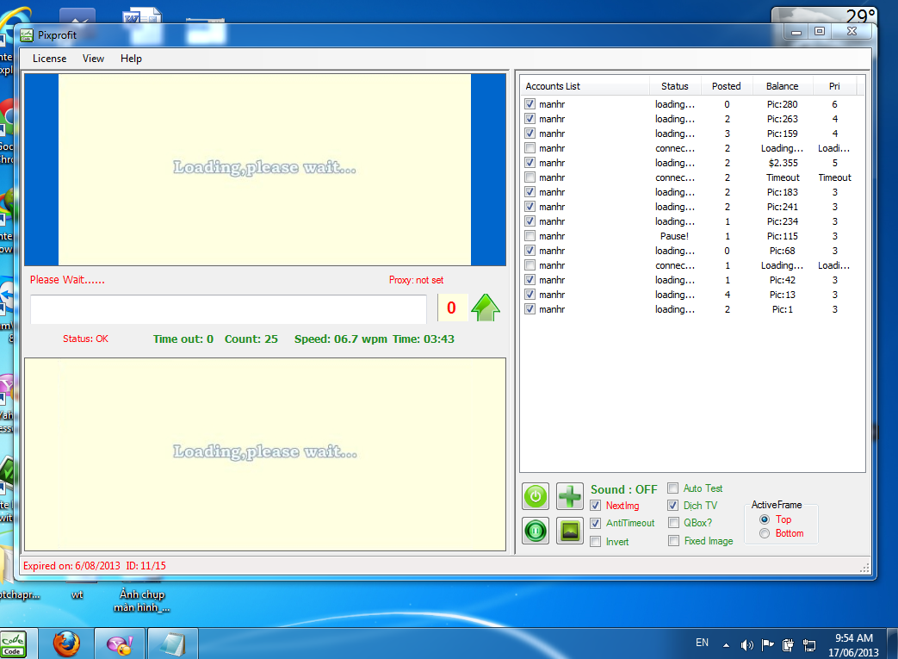Click the green up arrow submit icon
The image size is (898, 659).
486,308
